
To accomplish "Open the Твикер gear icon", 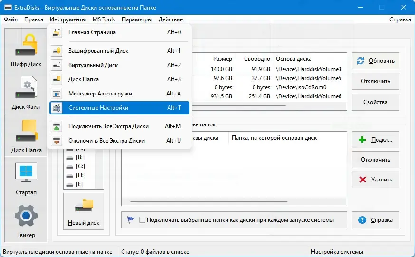I will pyautogui.click(x=26, y=216).
